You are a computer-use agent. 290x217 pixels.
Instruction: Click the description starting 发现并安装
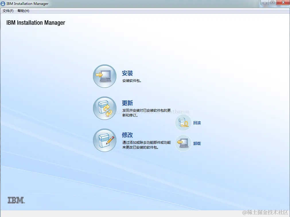pos(147,113)
